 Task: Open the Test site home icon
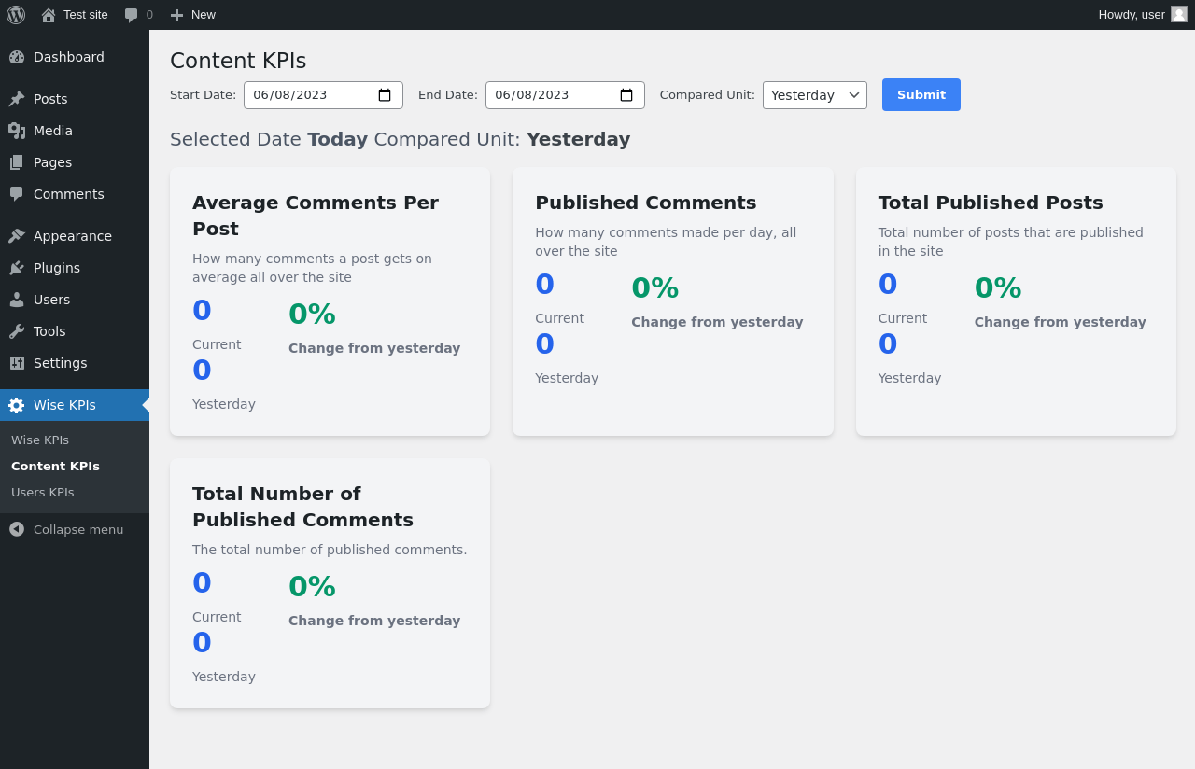(49, 15)
